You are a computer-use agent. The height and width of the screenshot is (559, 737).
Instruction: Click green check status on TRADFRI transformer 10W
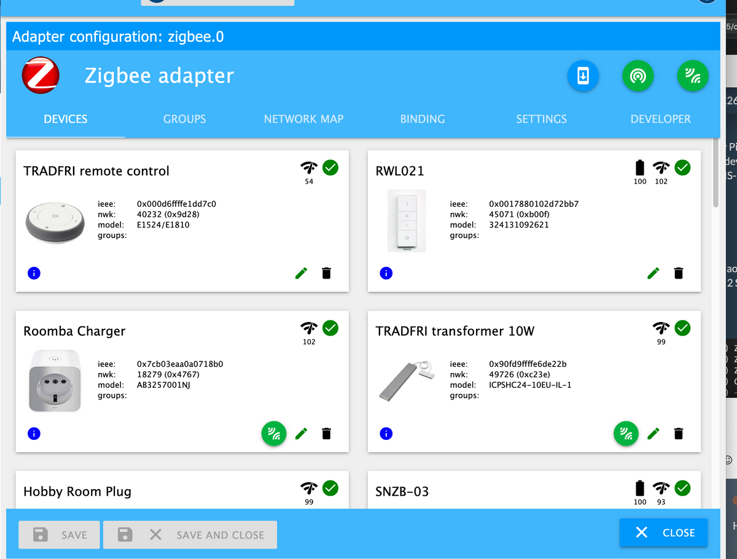[682, 328]
